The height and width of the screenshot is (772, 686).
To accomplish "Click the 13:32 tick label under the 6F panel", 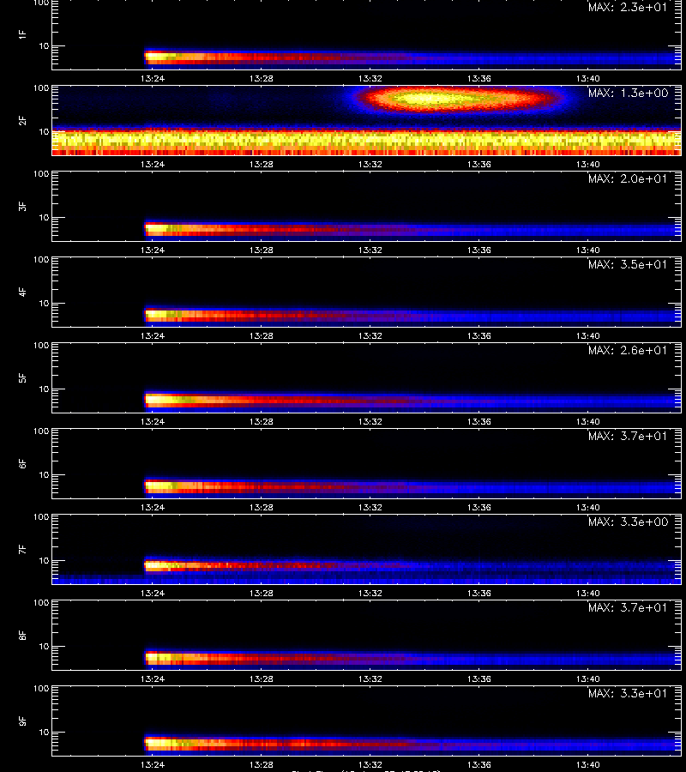I will click(x=370, y=507).
